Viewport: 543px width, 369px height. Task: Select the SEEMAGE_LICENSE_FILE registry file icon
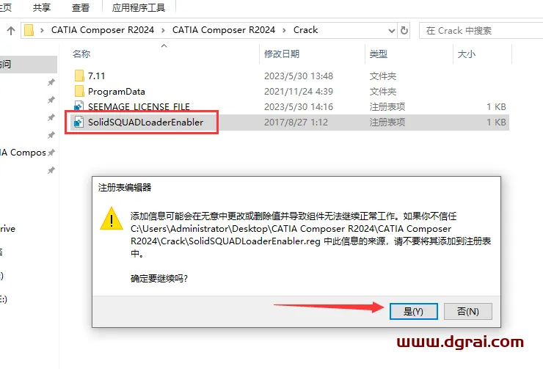[x=79, y=106]
